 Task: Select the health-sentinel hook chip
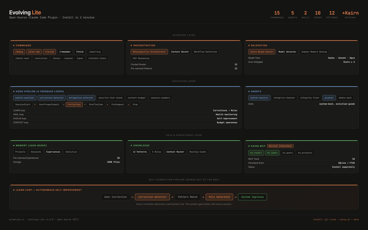[x=25, y=98]
